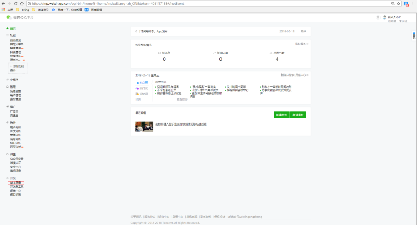Open 小程序 in the sidebar
The height and width of the screenshot is (225, 417).
click(x=14, y=80)
